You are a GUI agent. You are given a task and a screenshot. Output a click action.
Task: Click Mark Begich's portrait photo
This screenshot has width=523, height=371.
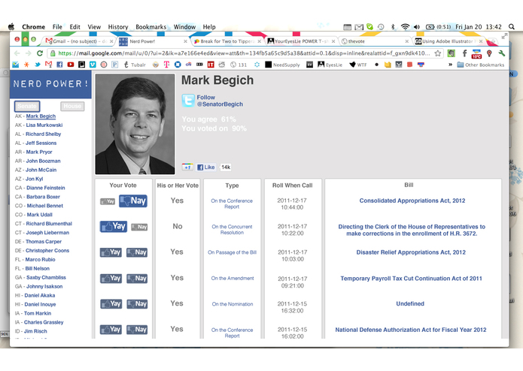[x=135, y=124]
